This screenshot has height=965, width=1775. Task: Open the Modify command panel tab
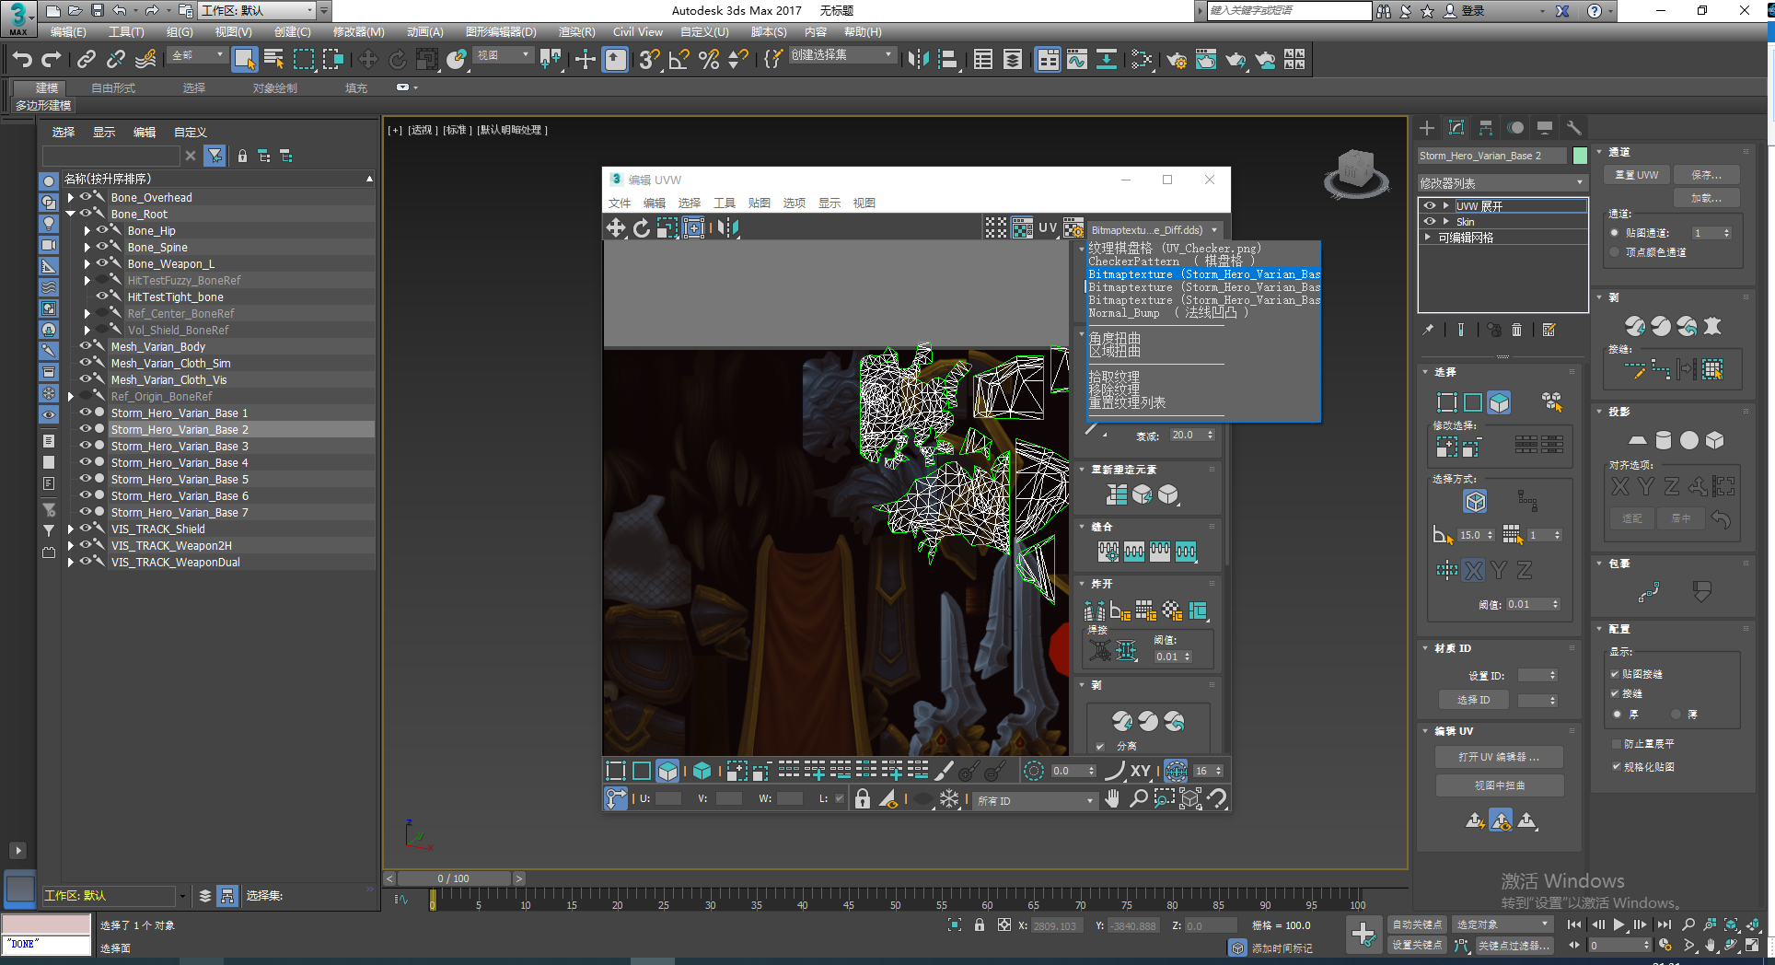1456,128
